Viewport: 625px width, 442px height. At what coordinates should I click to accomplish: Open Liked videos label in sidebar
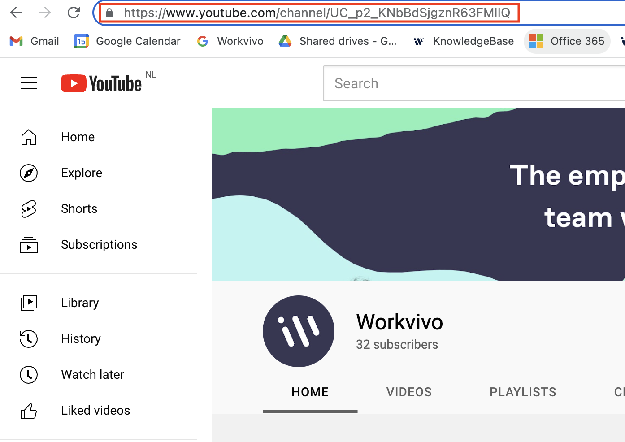point(95,411)
